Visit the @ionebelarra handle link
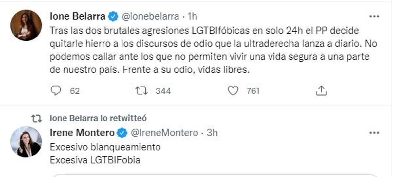 (151, 16)
